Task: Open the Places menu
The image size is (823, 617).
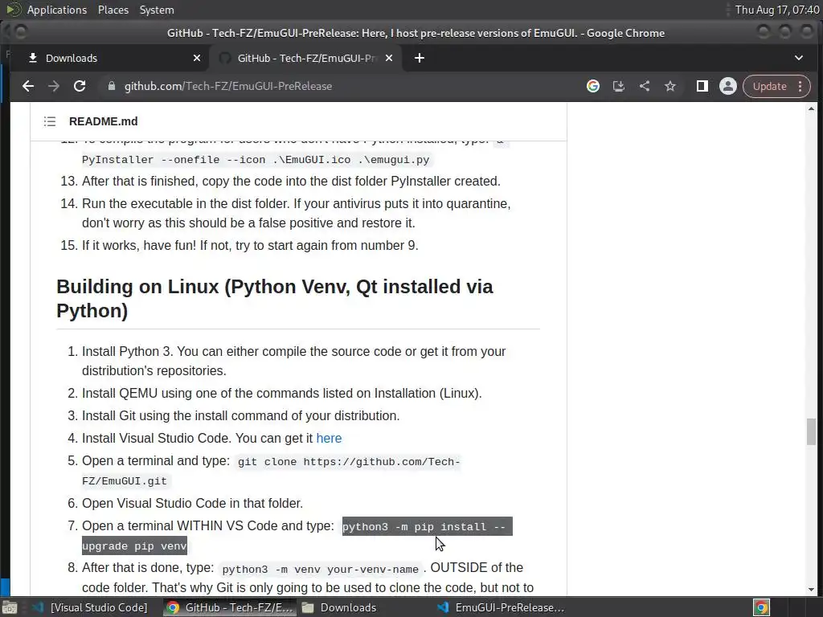Action: pos(113,10)
